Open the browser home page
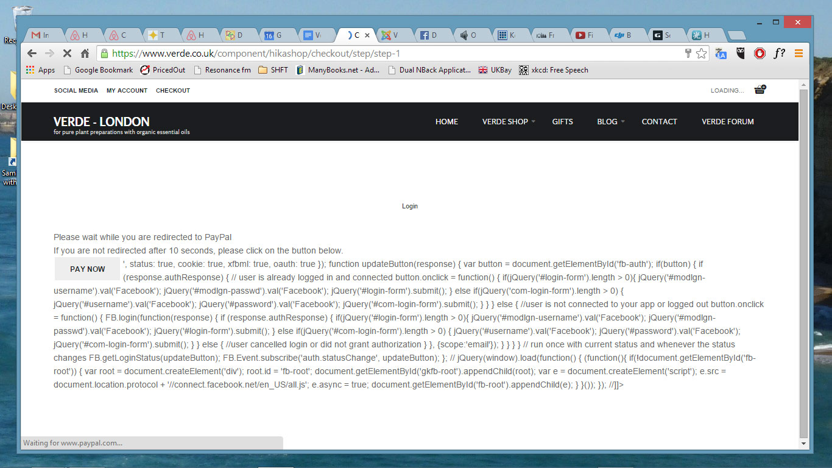The width and height of the screenshot is (832, 468). coord(85,54)
